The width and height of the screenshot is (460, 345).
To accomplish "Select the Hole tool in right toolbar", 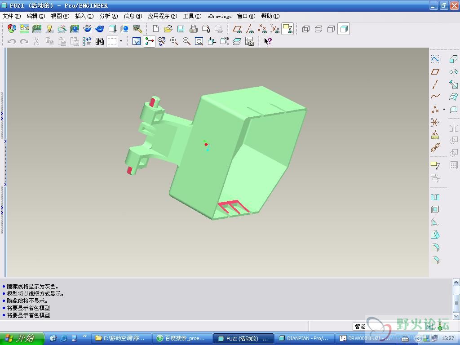I will 435,197.
